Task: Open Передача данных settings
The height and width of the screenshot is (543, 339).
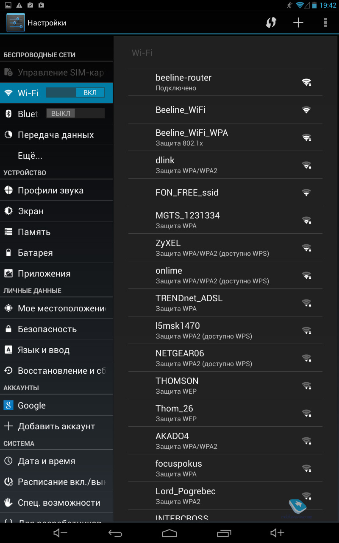Action: 56,135
